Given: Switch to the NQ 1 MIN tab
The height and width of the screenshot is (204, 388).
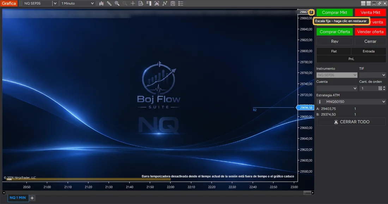Looking at the screenshot, I should (x=18, y=198).
